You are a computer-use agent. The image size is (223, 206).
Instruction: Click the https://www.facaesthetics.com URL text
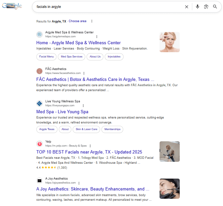(63, 73)
